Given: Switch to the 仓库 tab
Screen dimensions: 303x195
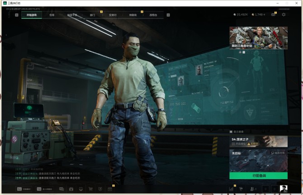Looking at the screenshot, I should pos(52,15).
